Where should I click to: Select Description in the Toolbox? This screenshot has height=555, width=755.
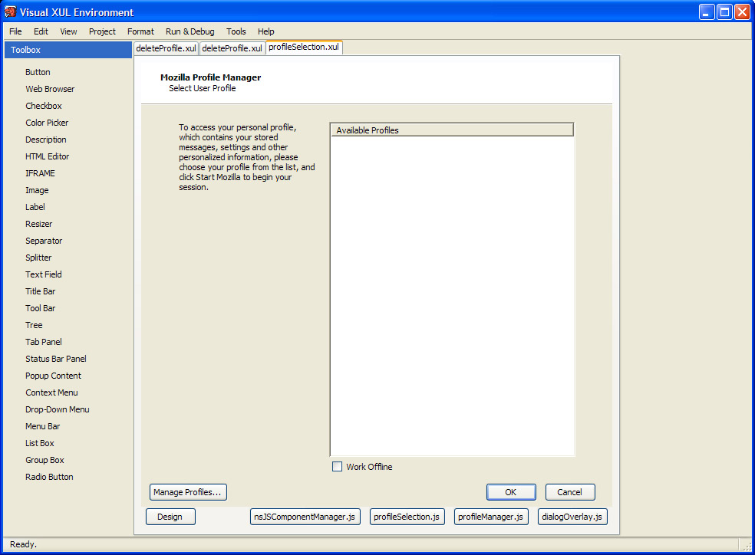(x=46, y=140)
